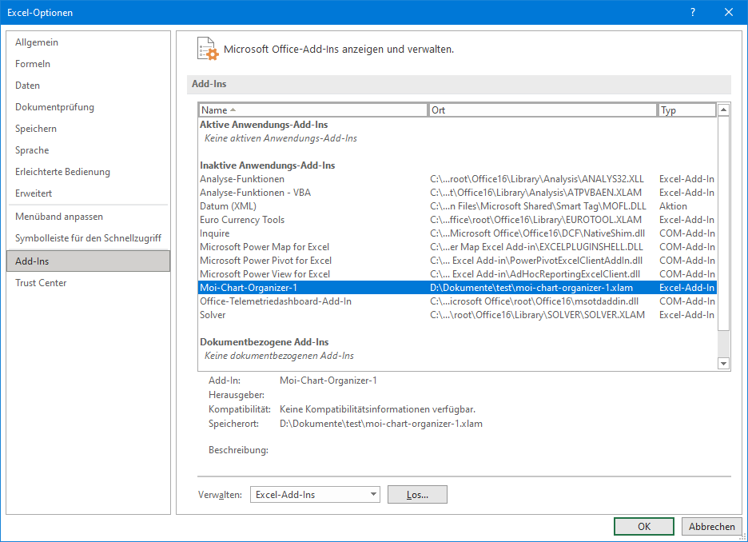Click the SOLVER.XLAM location cell

537,315
